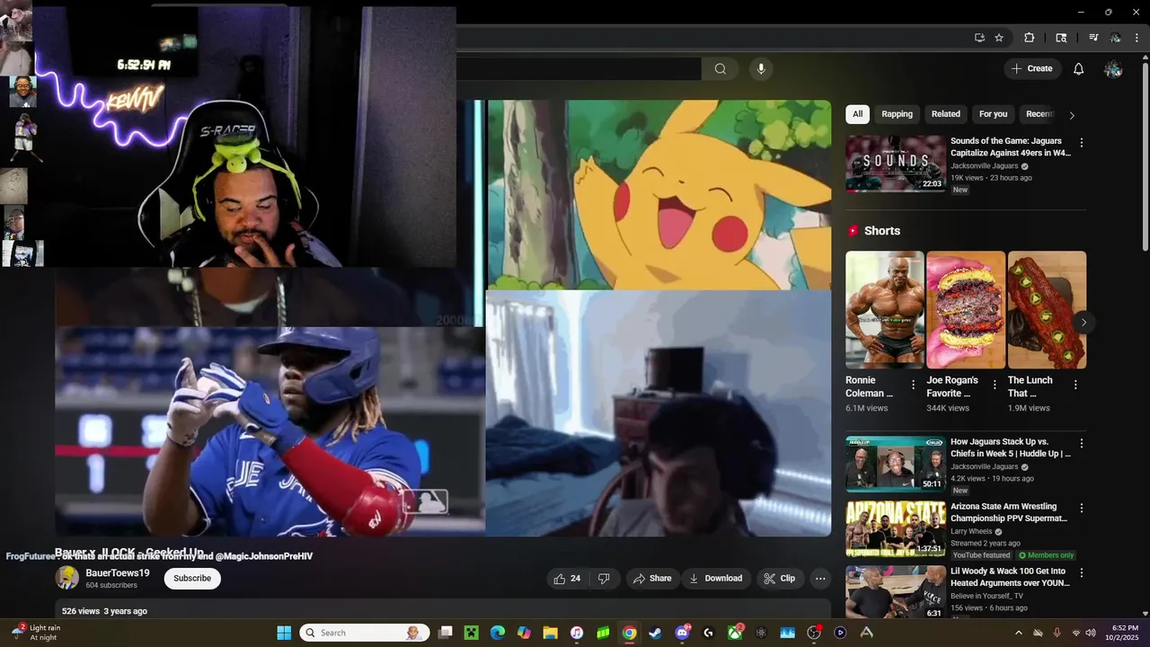Open Chrome extensions puzzle icon

pos(1030,38)
